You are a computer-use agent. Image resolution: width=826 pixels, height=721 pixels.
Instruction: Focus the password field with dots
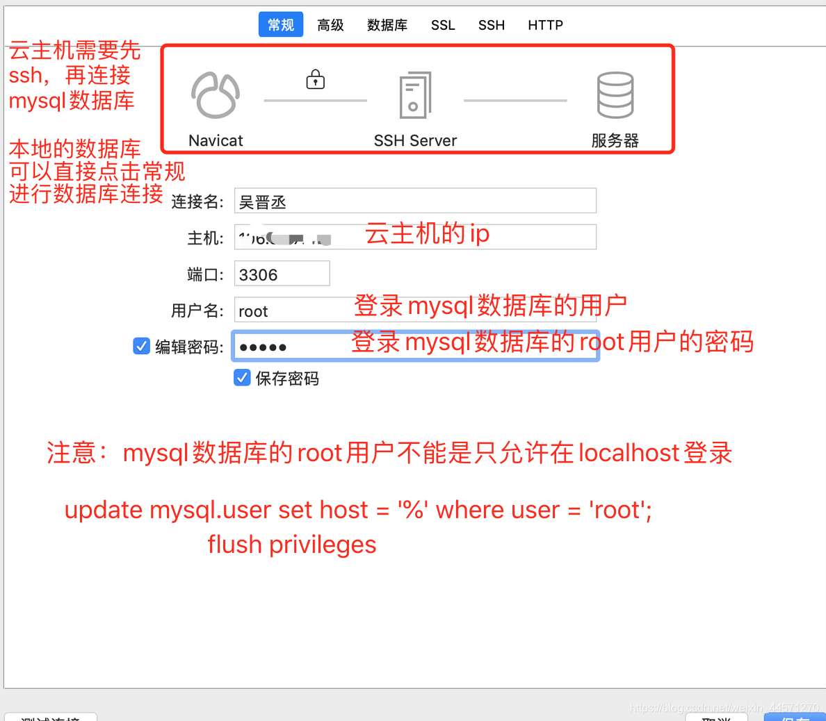click(x=415, y=347)
